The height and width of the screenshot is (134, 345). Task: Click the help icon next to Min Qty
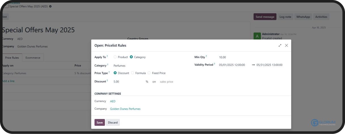(206, 57)
